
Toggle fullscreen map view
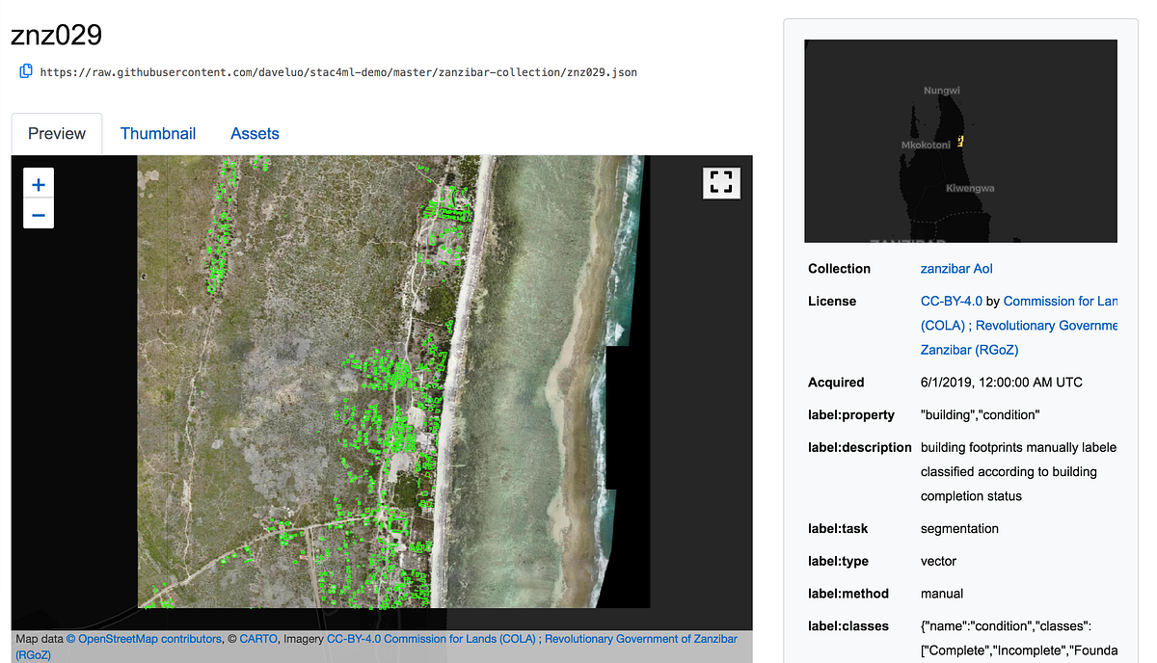point(721,182)
